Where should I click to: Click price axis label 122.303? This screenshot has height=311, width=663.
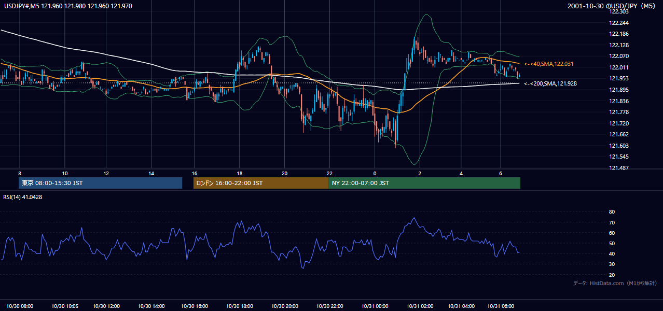point(618,11)
